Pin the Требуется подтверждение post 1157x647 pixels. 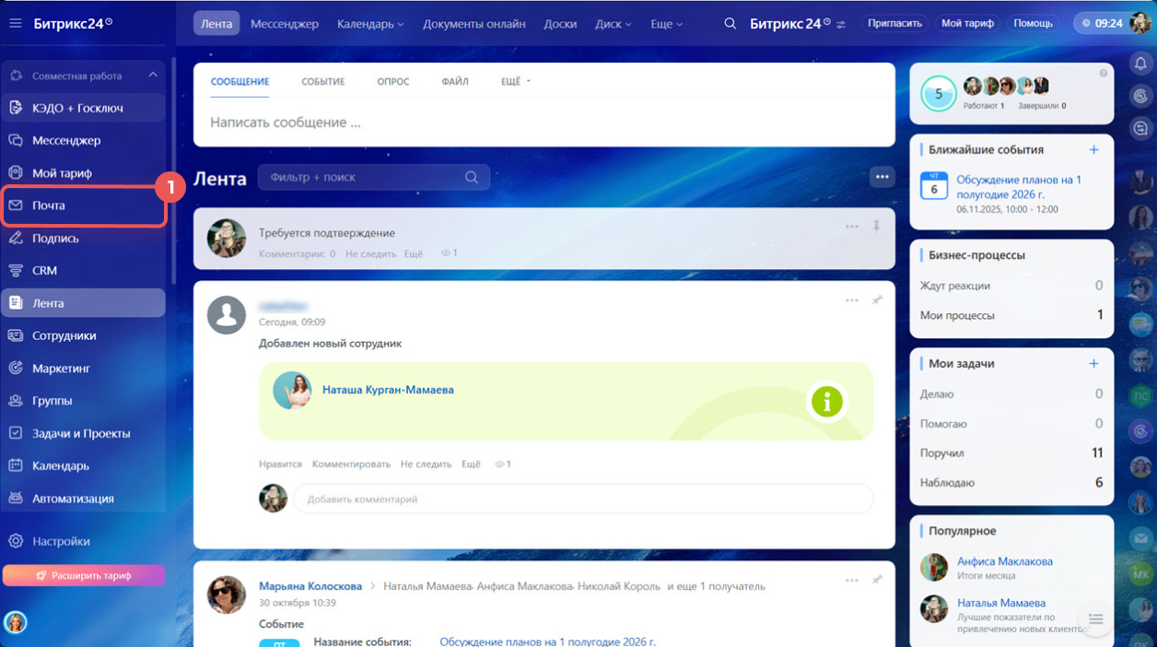876,226
